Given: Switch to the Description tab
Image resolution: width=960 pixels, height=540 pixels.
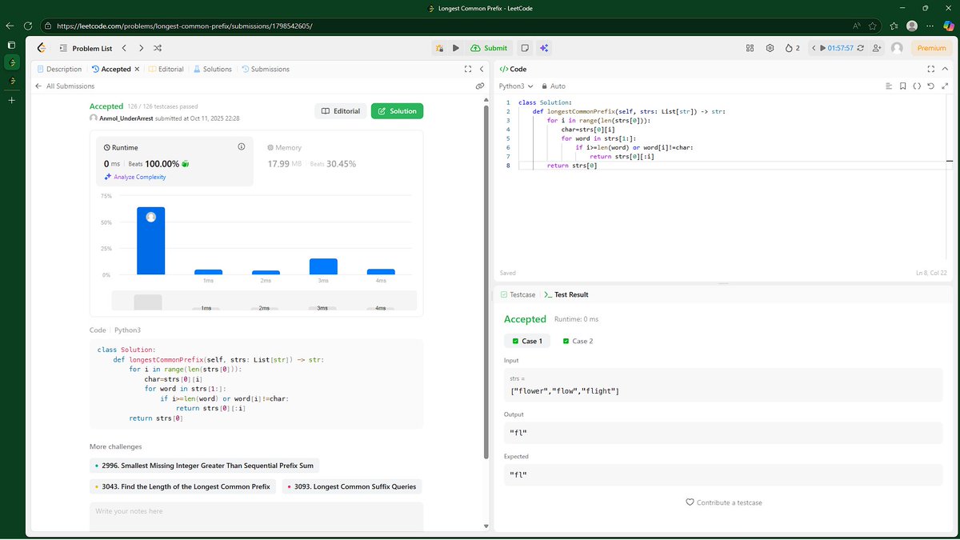Looking at the screenshot, I should 60,69.
